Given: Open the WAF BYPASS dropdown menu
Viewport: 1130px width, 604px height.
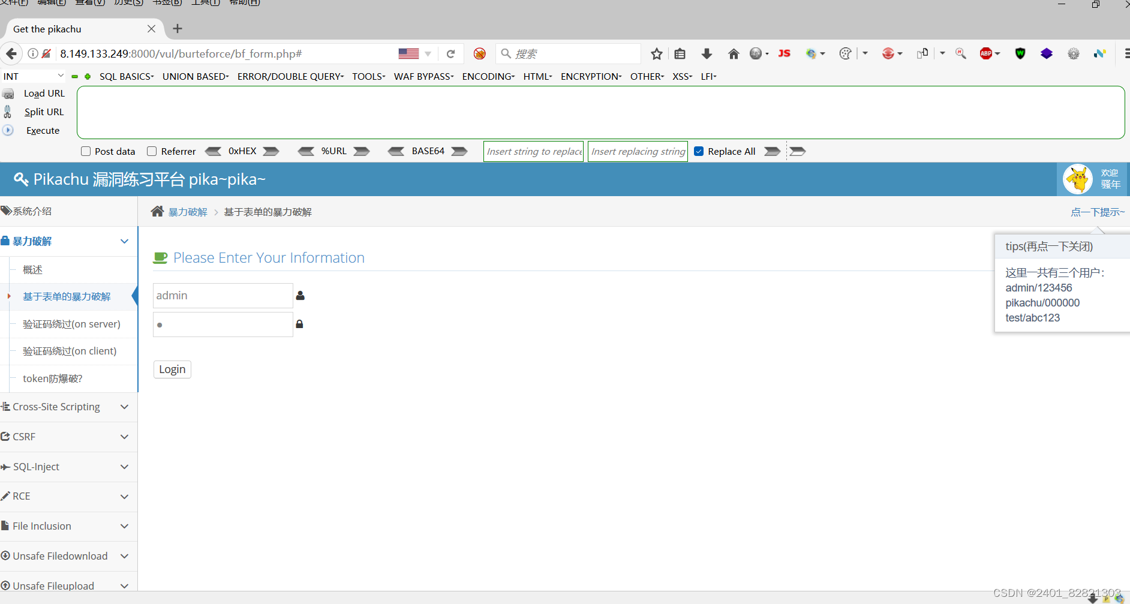Looking at the screenshot, I should tap(423, 76).
